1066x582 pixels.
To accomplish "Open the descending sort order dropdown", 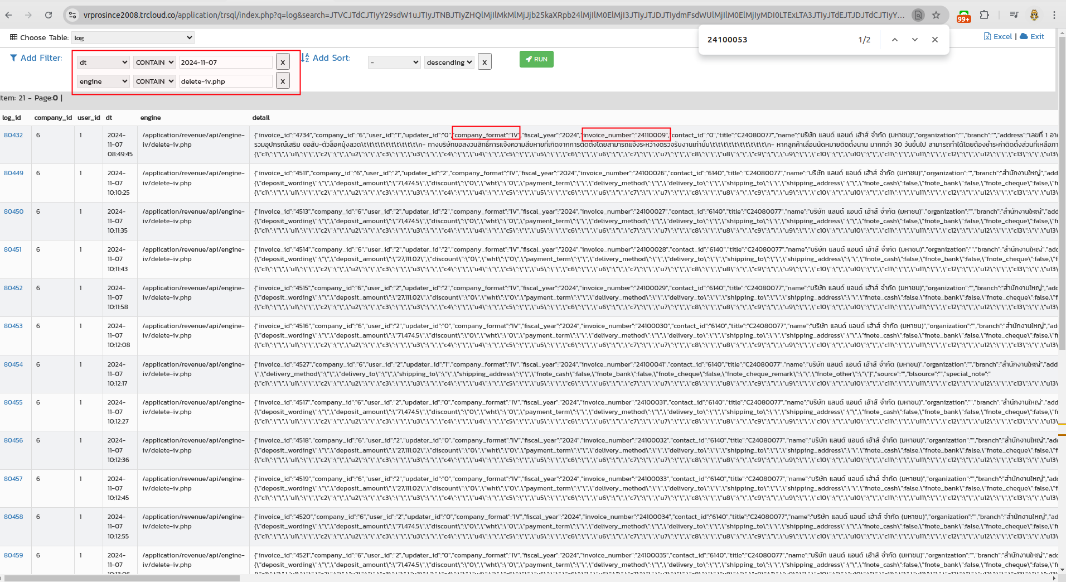I will pos(449,62).
